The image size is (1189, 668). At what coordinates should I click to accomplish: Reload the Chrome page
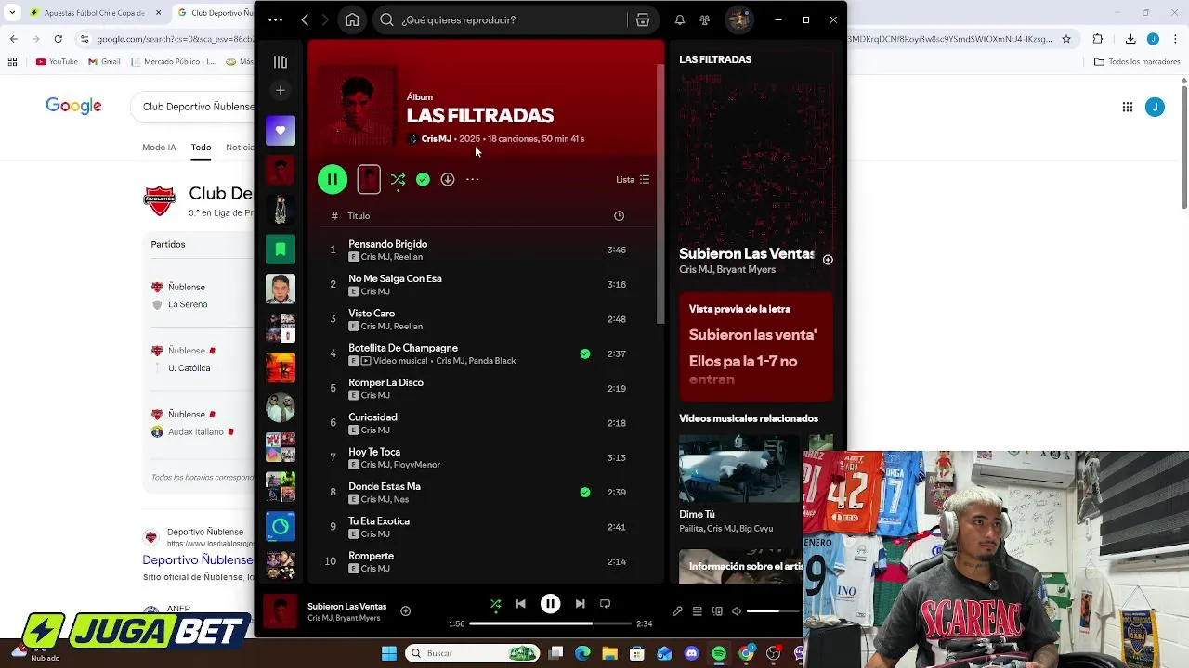[58, 39]
